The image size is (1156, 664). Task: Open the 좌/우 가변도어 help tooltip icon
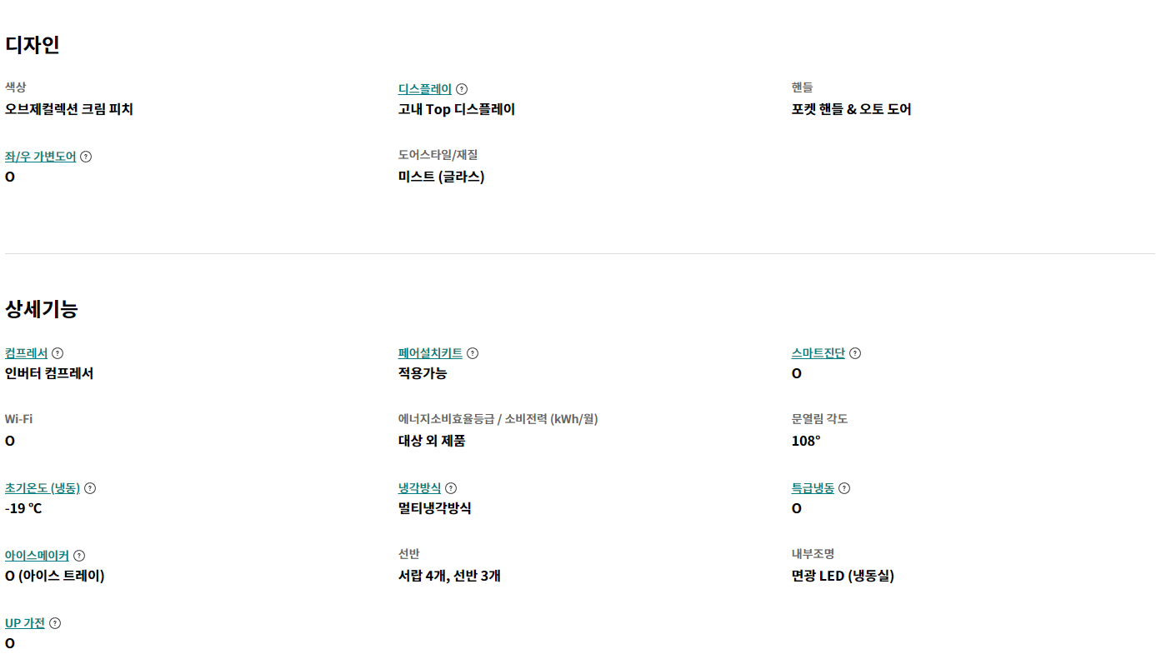[x=86, y=157]
